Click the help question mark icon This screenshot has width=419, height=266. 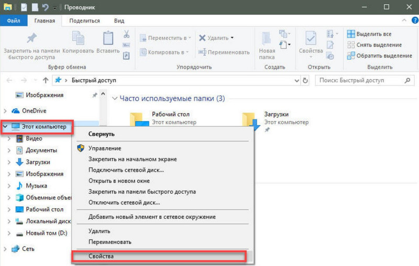point(415,20)
